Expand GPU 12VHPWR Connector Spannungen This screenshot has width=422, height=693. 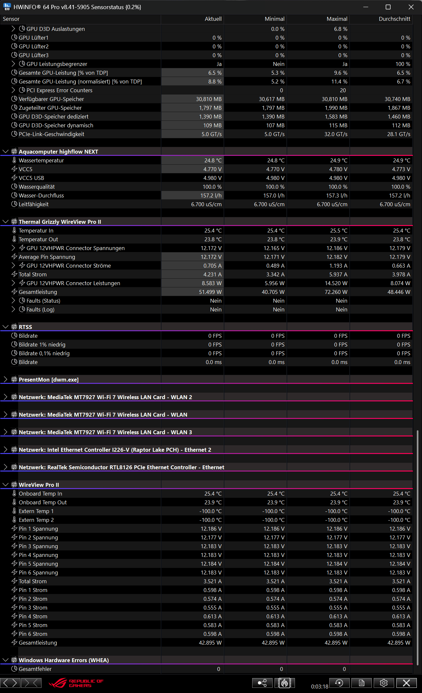13,248
